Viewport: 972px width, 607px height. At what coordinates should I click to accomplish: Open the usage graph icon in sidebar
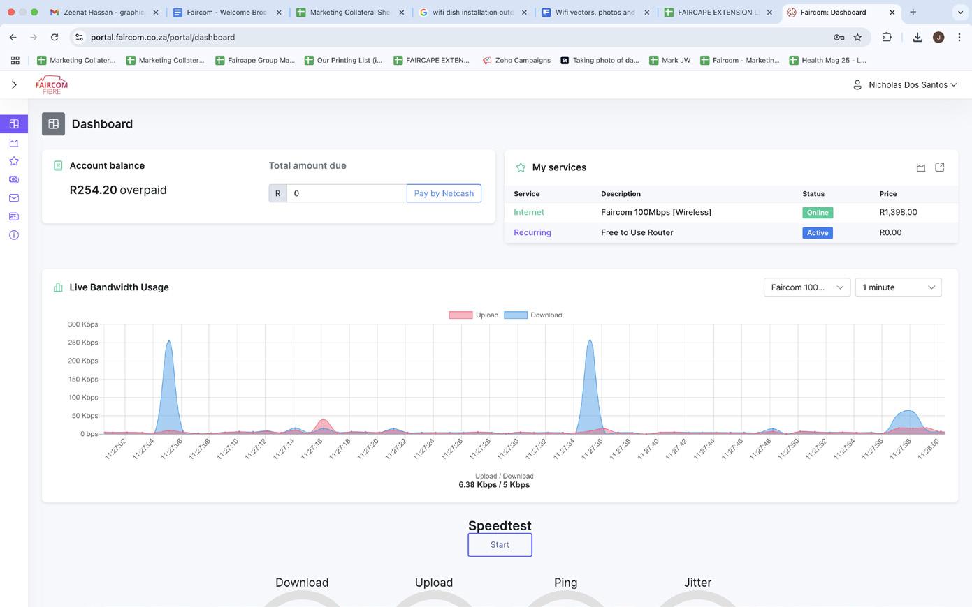(x=14, y=143)
